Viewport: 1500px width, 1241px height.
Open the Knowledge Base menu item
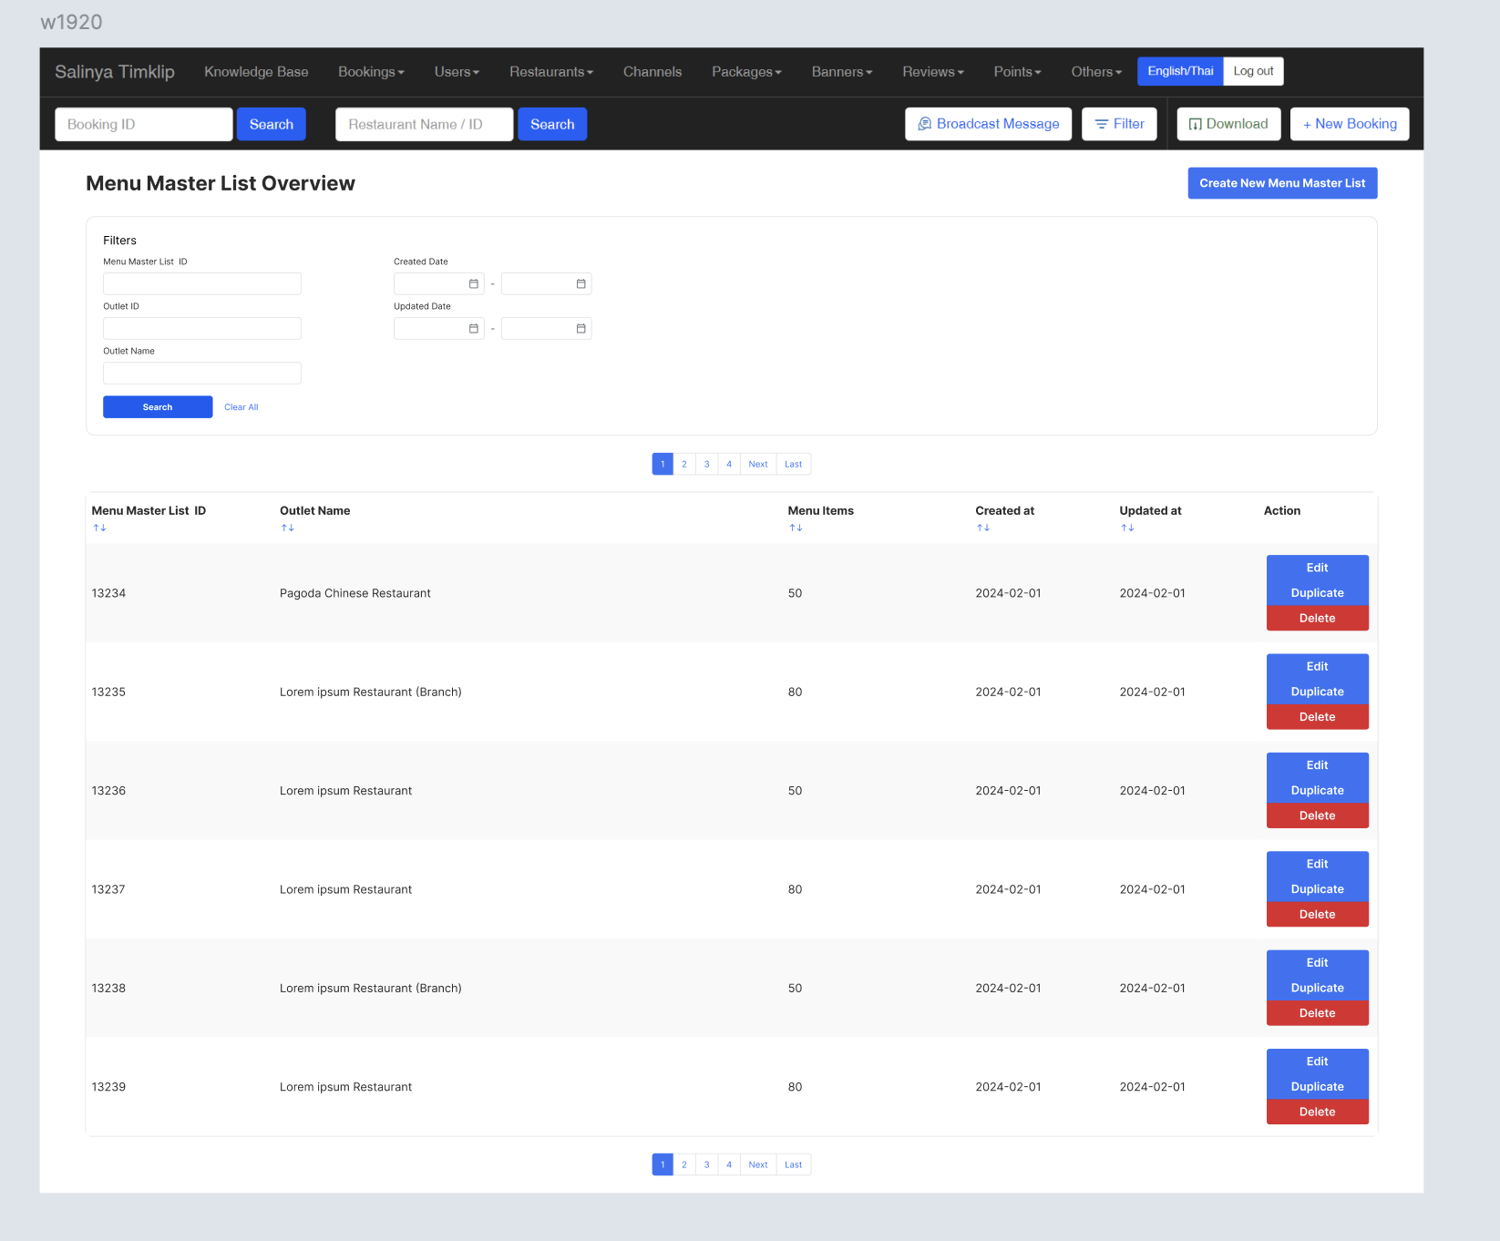tap(256, 72)
